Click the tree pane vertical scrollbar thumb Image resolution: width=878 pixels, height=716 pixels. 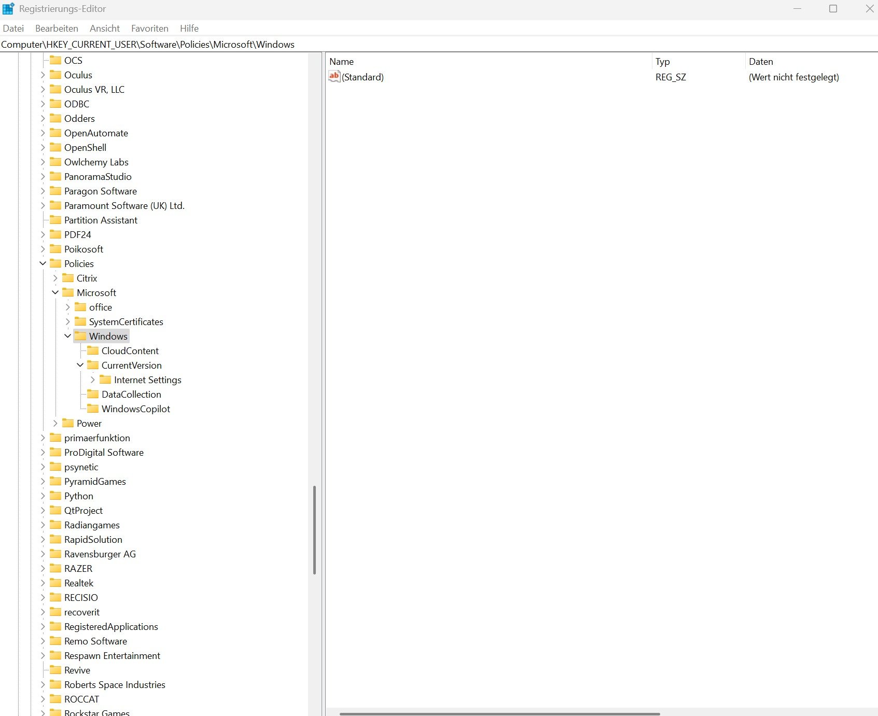[x=314, y=530]
